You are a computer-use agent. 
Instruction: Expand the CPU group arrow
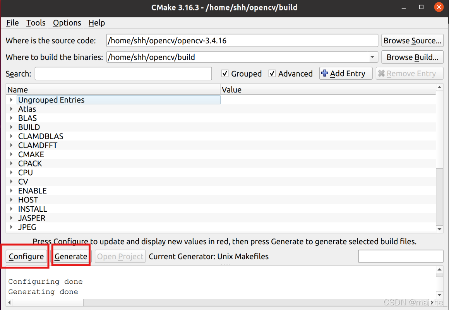point(11,172)
